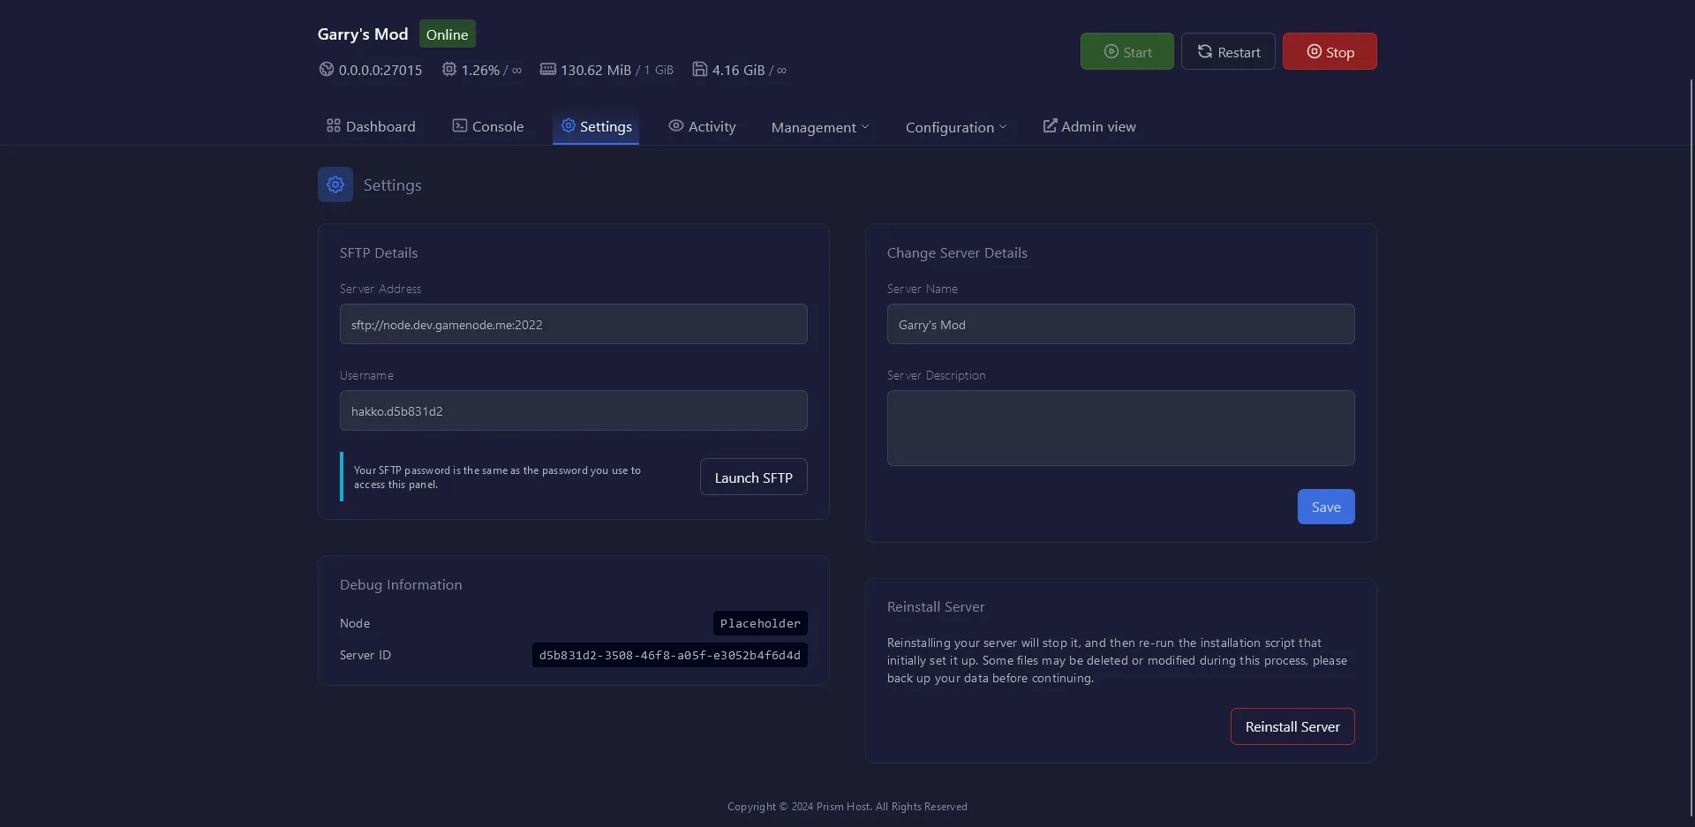Click the Console terminal icon

(x=460, y=126)
